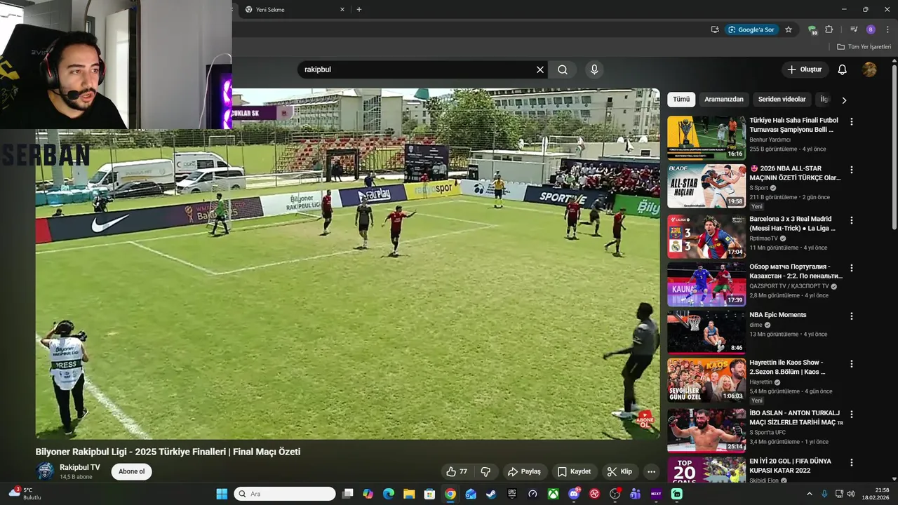
Task: Open the YouTube account avatar menu
Action: [x=869, y=69]
